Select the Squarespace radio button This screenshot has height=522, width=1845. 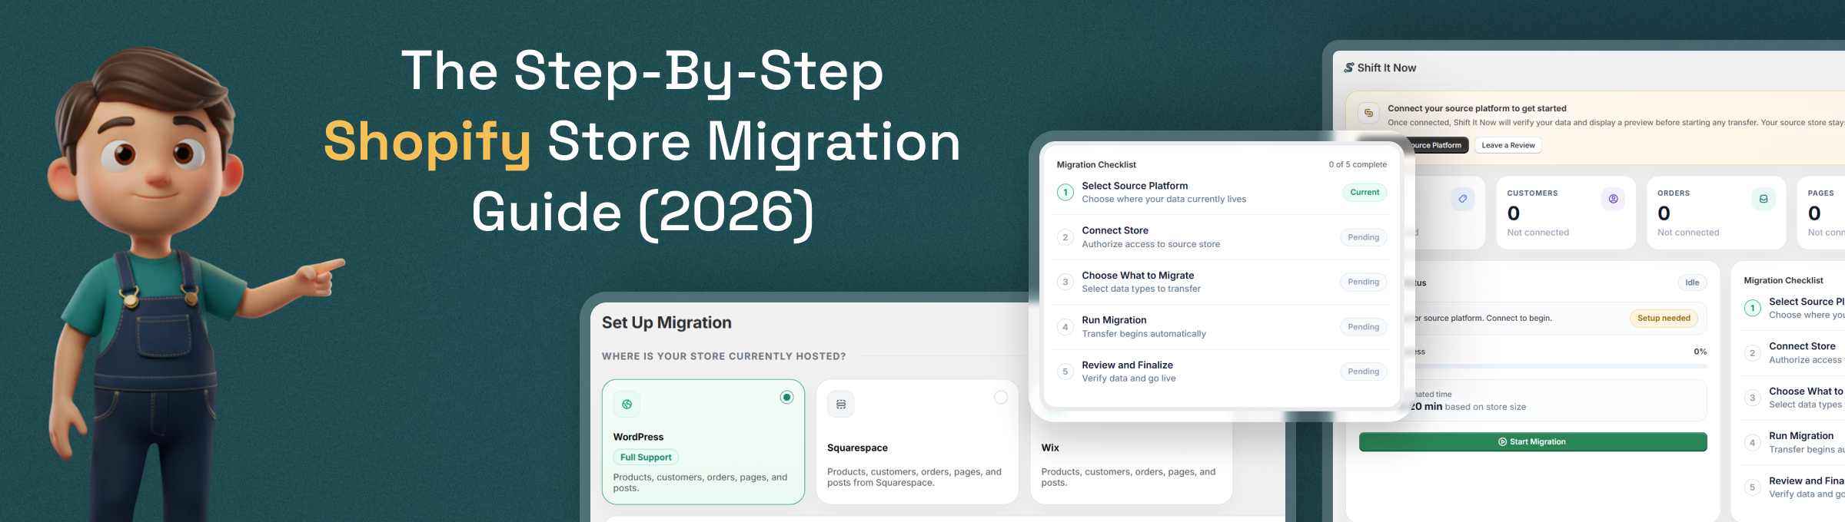(1001, 397)
